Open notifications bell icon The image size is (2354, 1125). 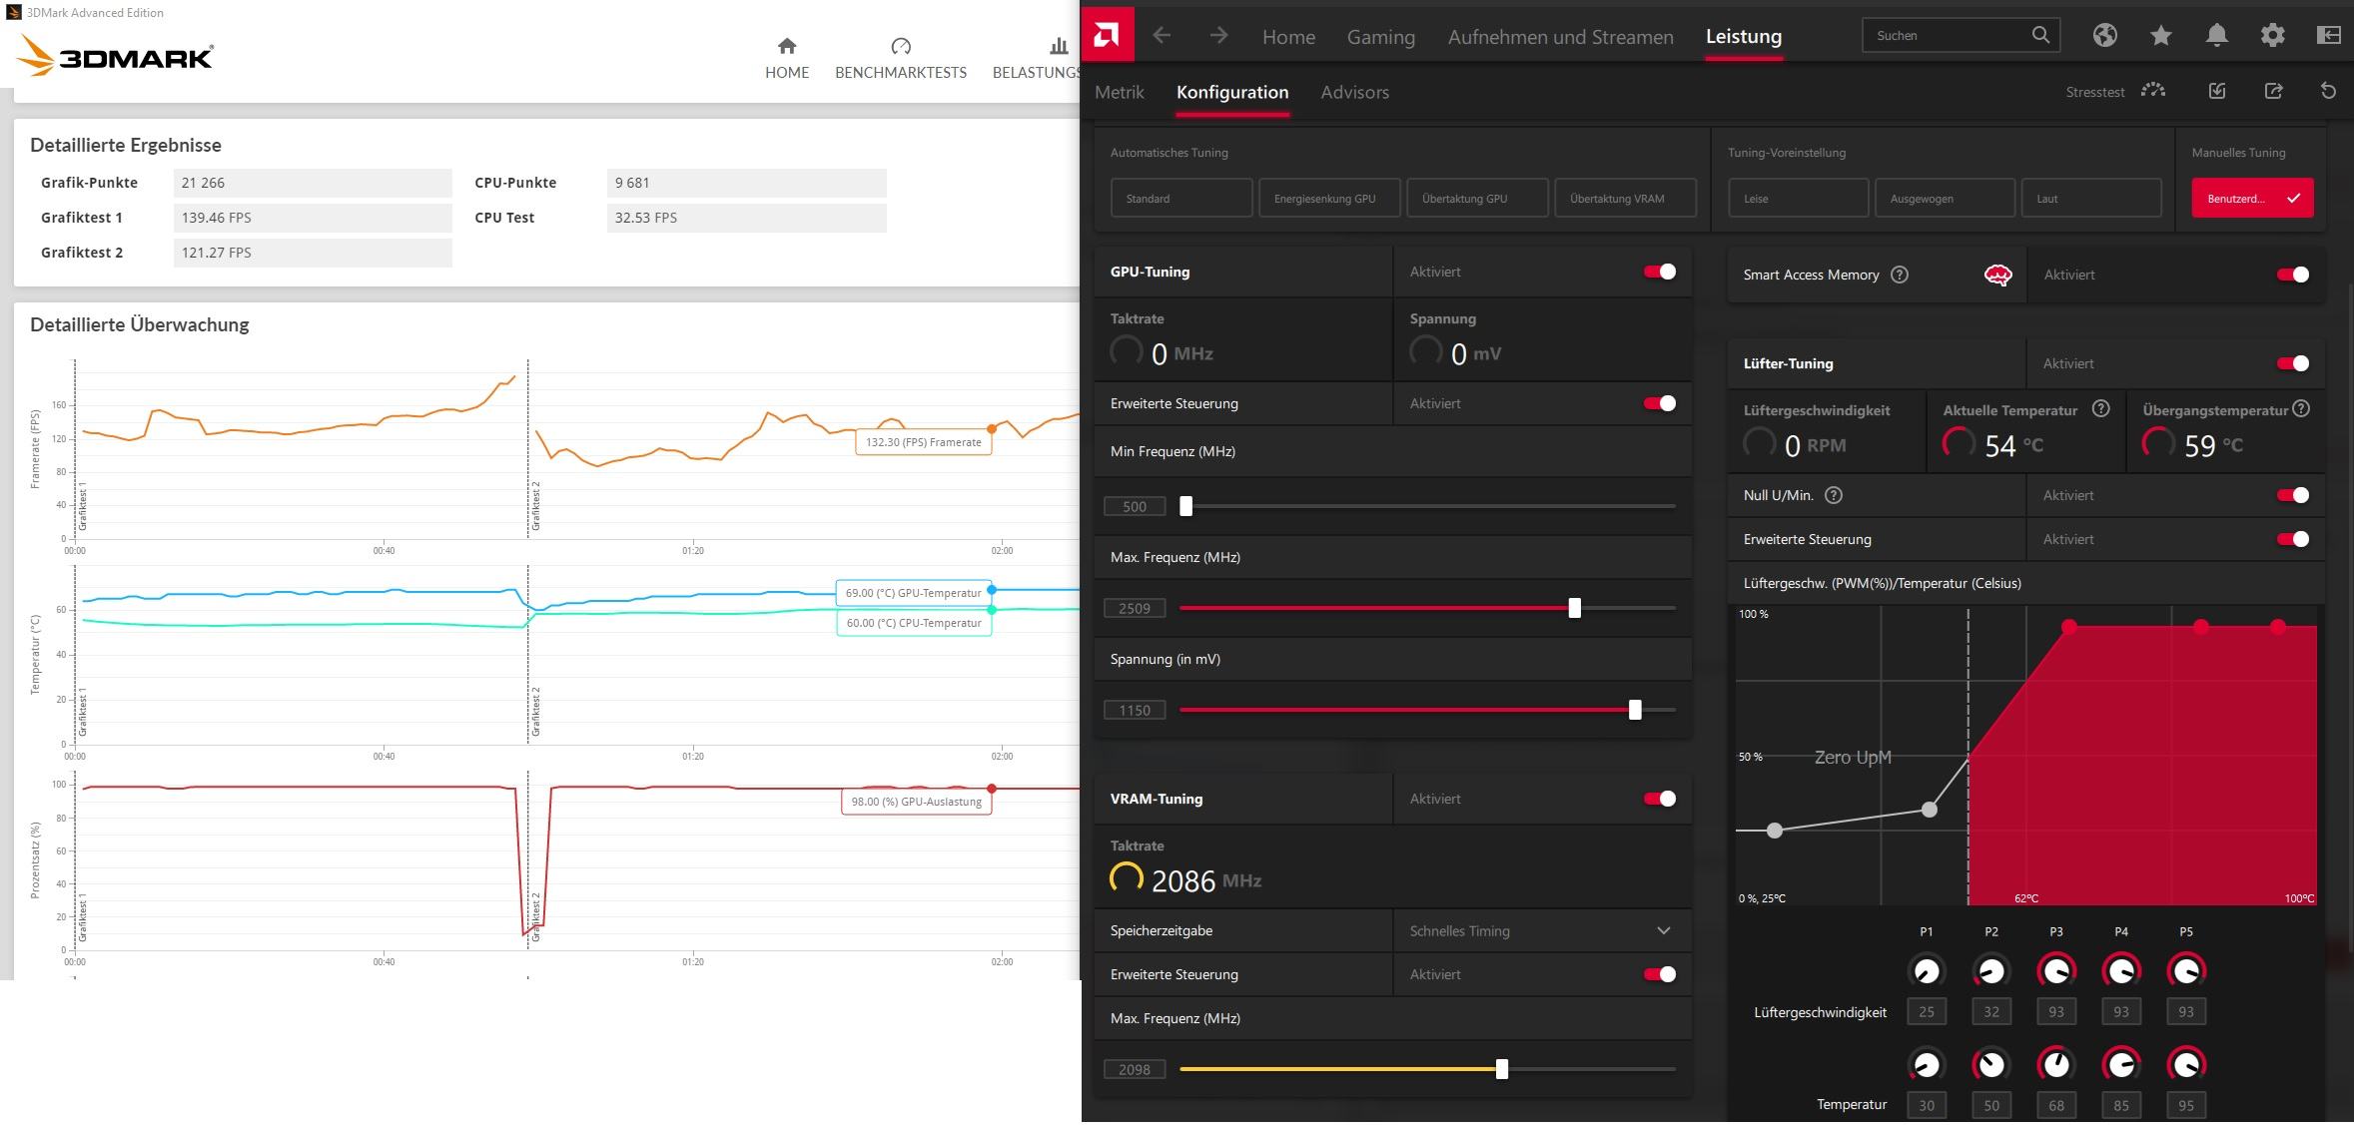pos(2217,36)
